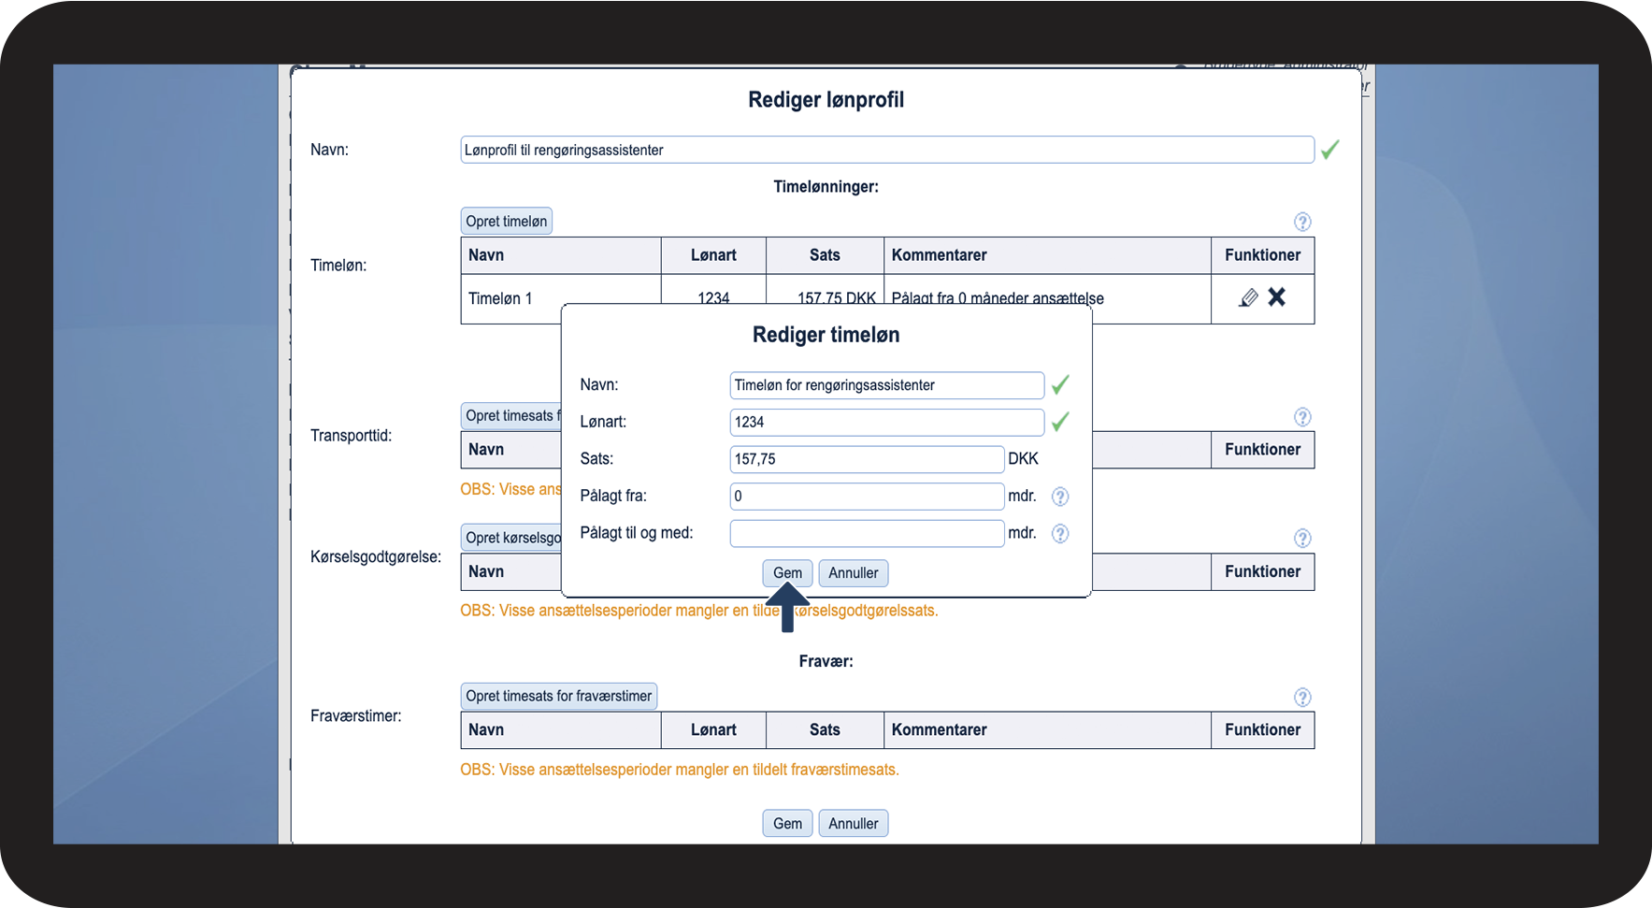Click Opret timeløn button
This screenshot has height=908, width=1652.
(x=506, y=222)
